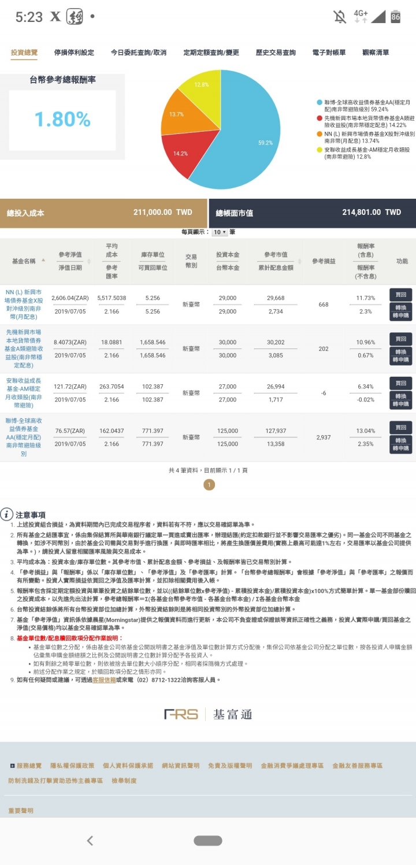Screen dimensions: 416x865
Task: Open NN (L) 新興市場債券基金 fund link
Action: 24,305
